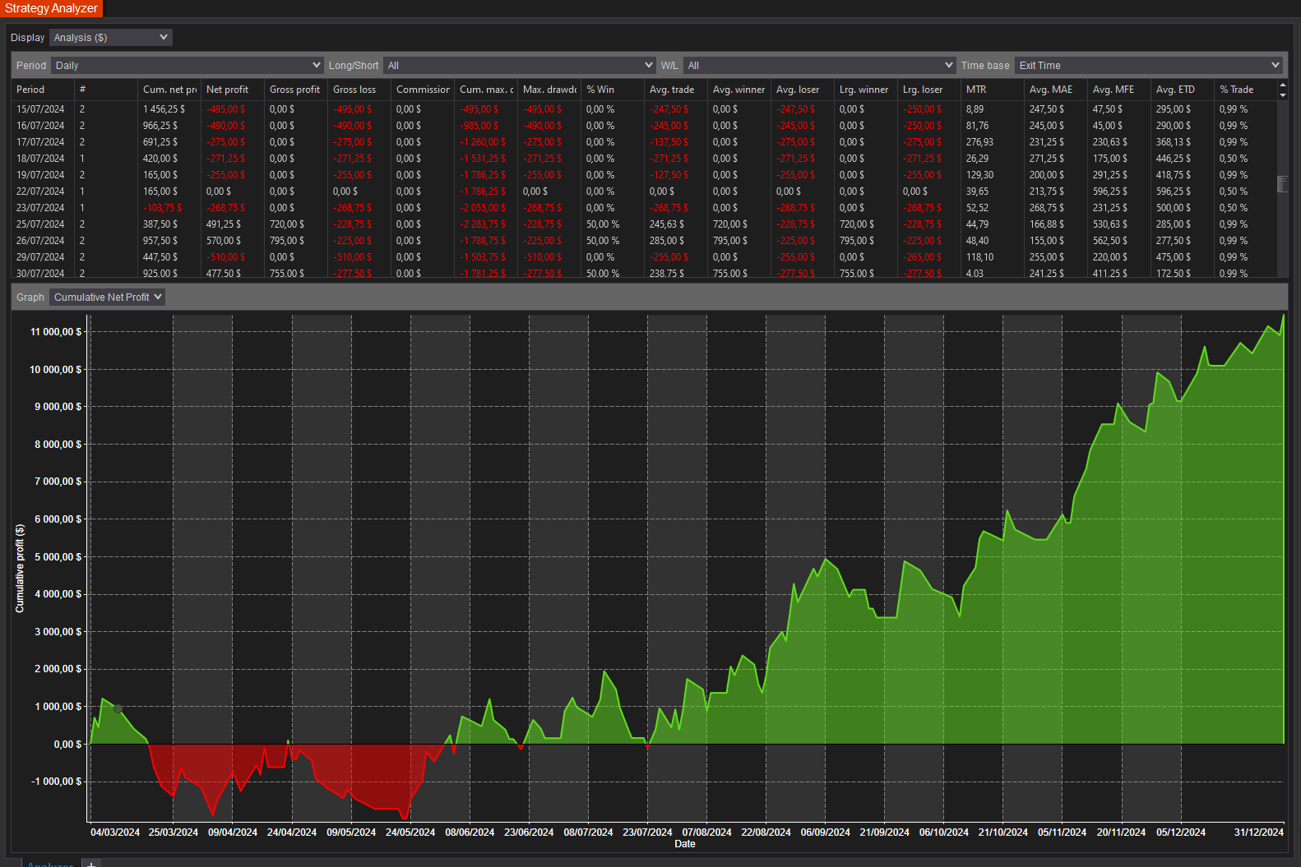
Task: Select the 16/07/2024 row date cell
Action: [40, 126]
